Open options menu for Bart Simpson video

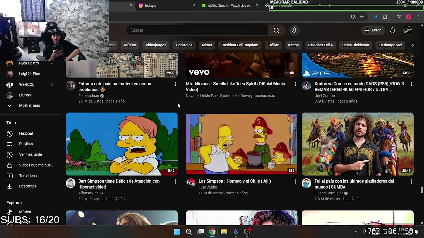pos(175,182)
